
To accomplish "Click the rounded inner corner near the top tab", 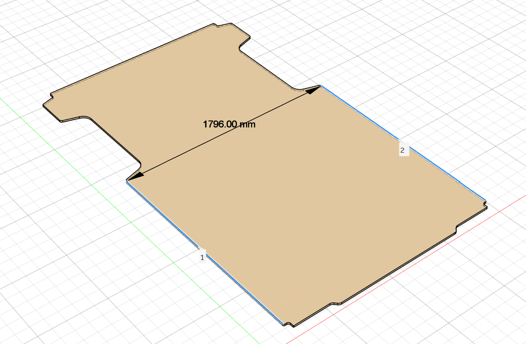I will click(x=241, y=48).
